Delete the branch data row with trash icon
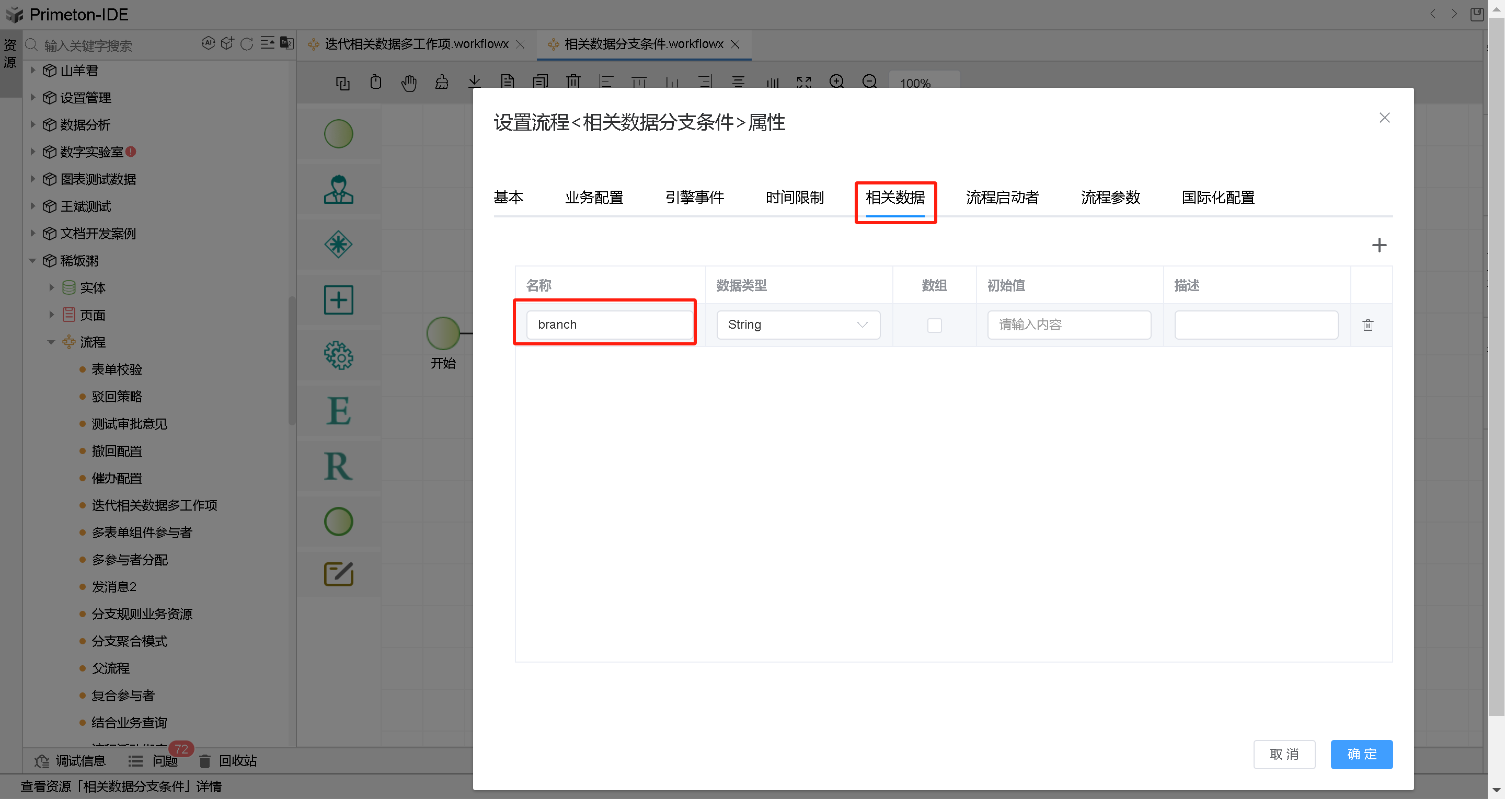Image resolution: width=1505 pixels, height=799 pixels. point(1367,325)
